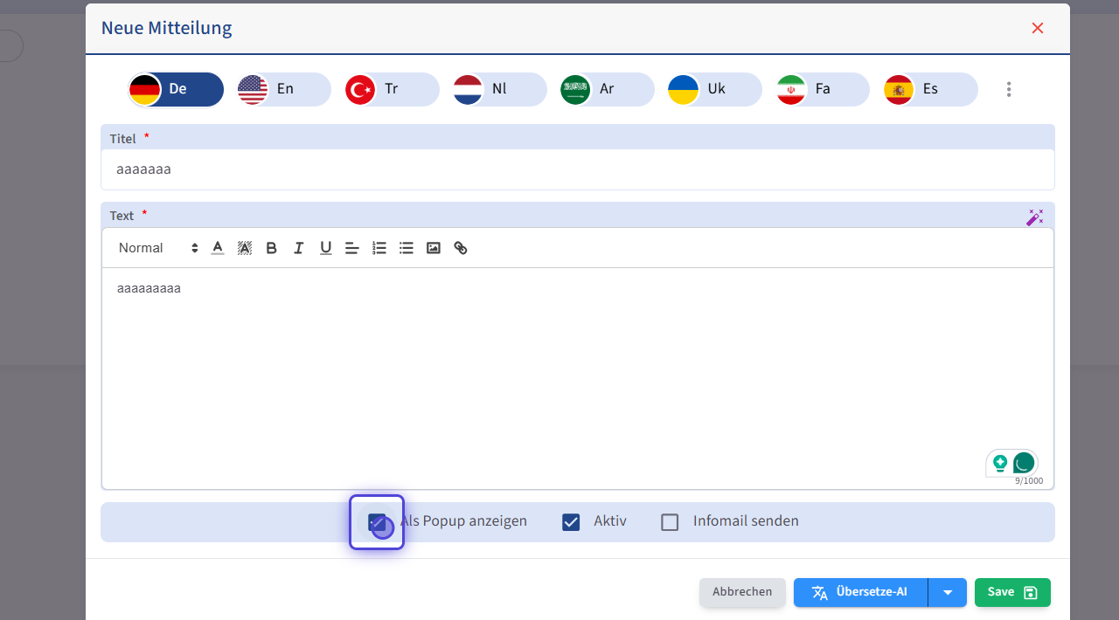
Task: Create a numbered list
Action: coord(379,248)
